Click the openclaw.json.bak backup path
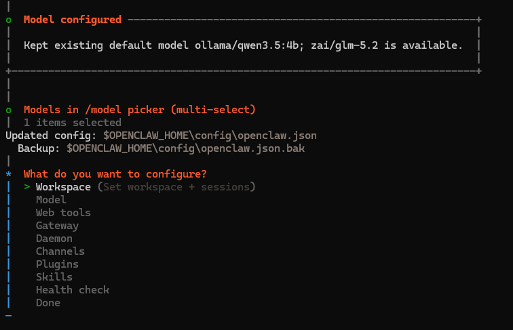The width and height of the screenshot is (513, 330). coord(185,148)
